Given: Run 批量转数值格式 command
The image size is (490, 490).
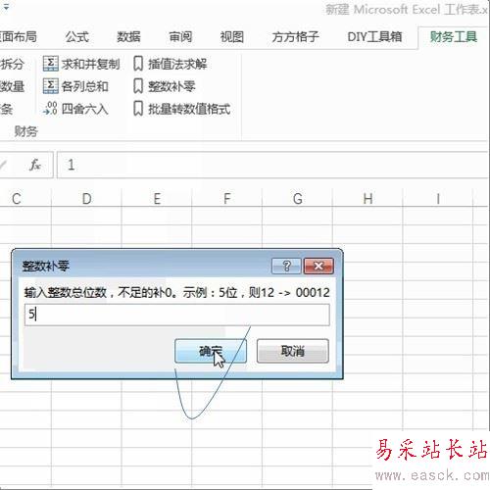Looking at the screenshot, I should click(x=181, y=109).
